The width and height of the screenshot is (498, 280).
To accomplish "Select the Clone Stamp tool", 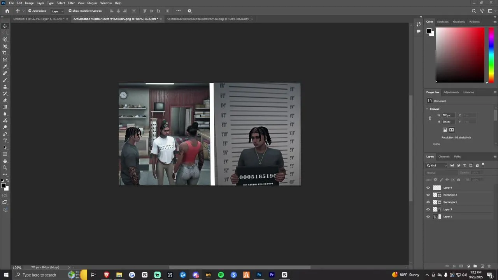I will click(5, 87).
